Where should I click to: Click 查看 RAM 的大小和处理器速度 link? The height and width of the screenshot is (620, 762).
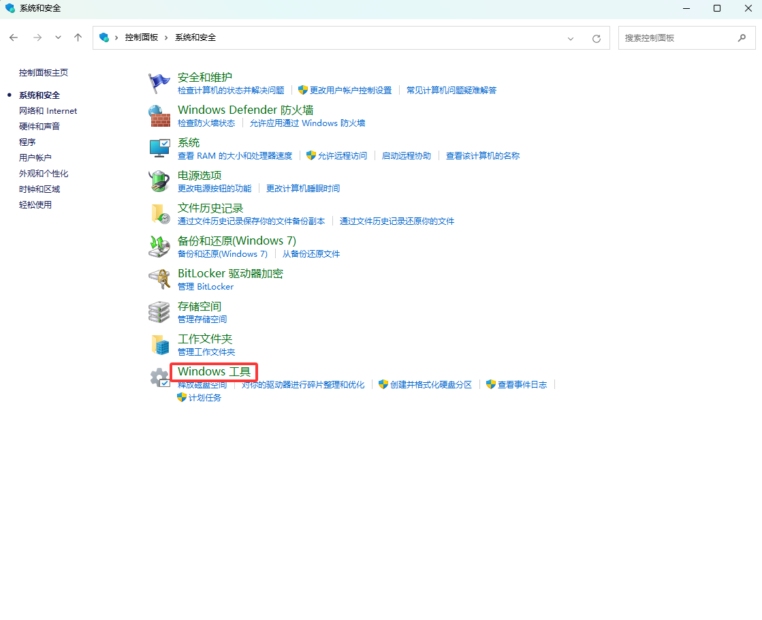click(x=235, y=155)
